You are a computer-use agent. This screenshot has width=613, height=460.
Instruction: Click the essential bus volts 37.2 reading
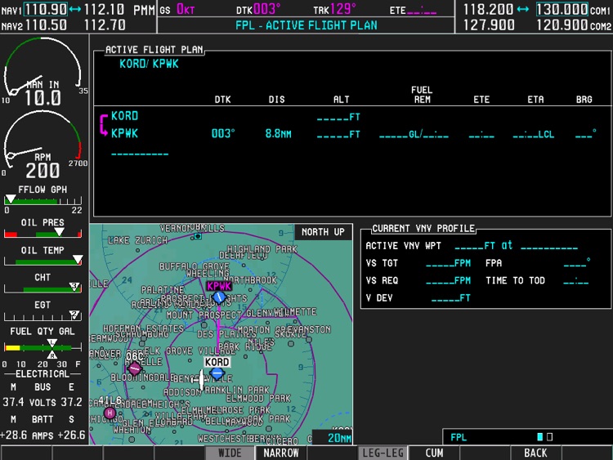pos(72,402)
